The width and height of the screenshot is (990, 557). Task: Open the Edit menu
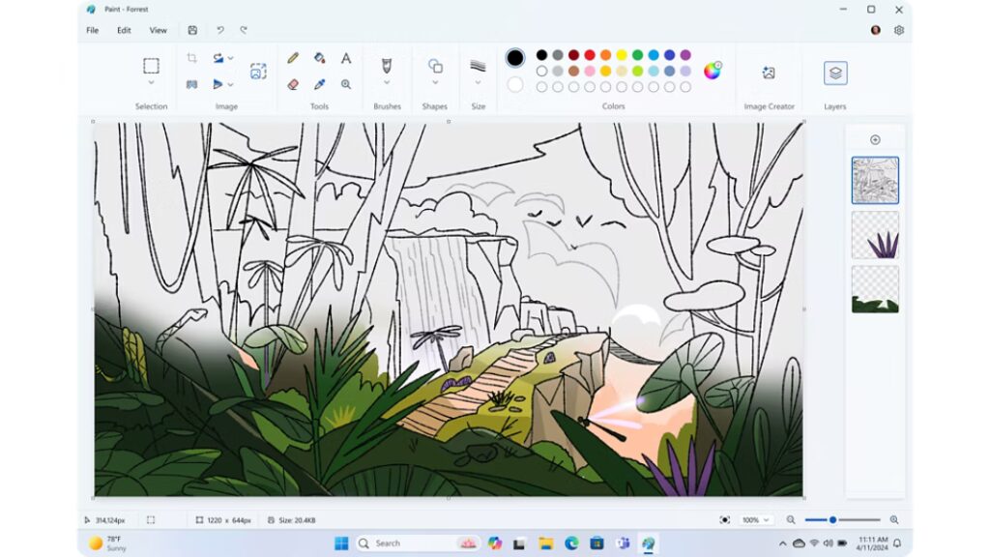click(124, 30)
